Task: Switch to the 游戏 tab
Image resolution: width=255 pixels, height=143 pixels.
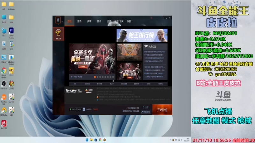Action: point(69,21)
